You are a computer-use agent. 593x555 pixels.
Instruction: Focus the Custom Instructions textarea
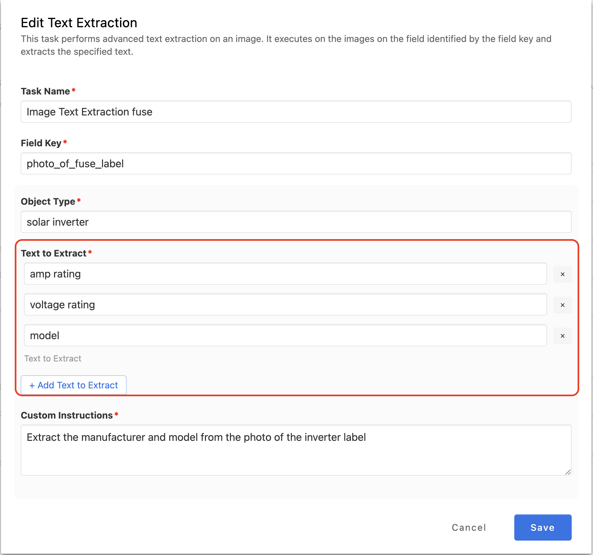pos(296,450)
